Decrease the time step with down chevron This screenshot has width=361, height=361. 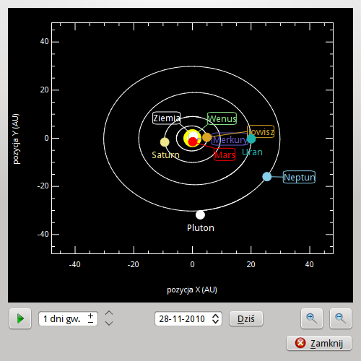coord(109,323)
